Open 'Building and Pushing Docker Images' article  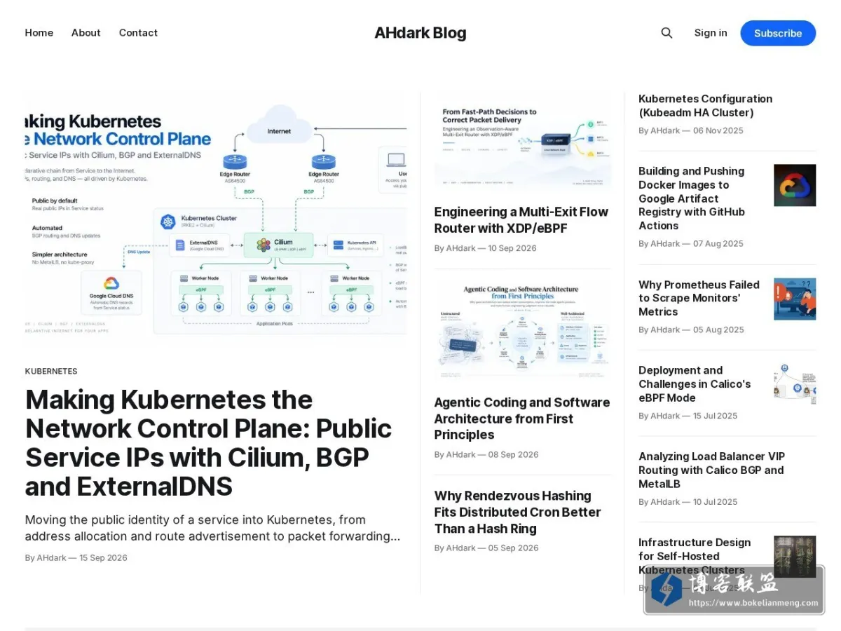(692, 198)
